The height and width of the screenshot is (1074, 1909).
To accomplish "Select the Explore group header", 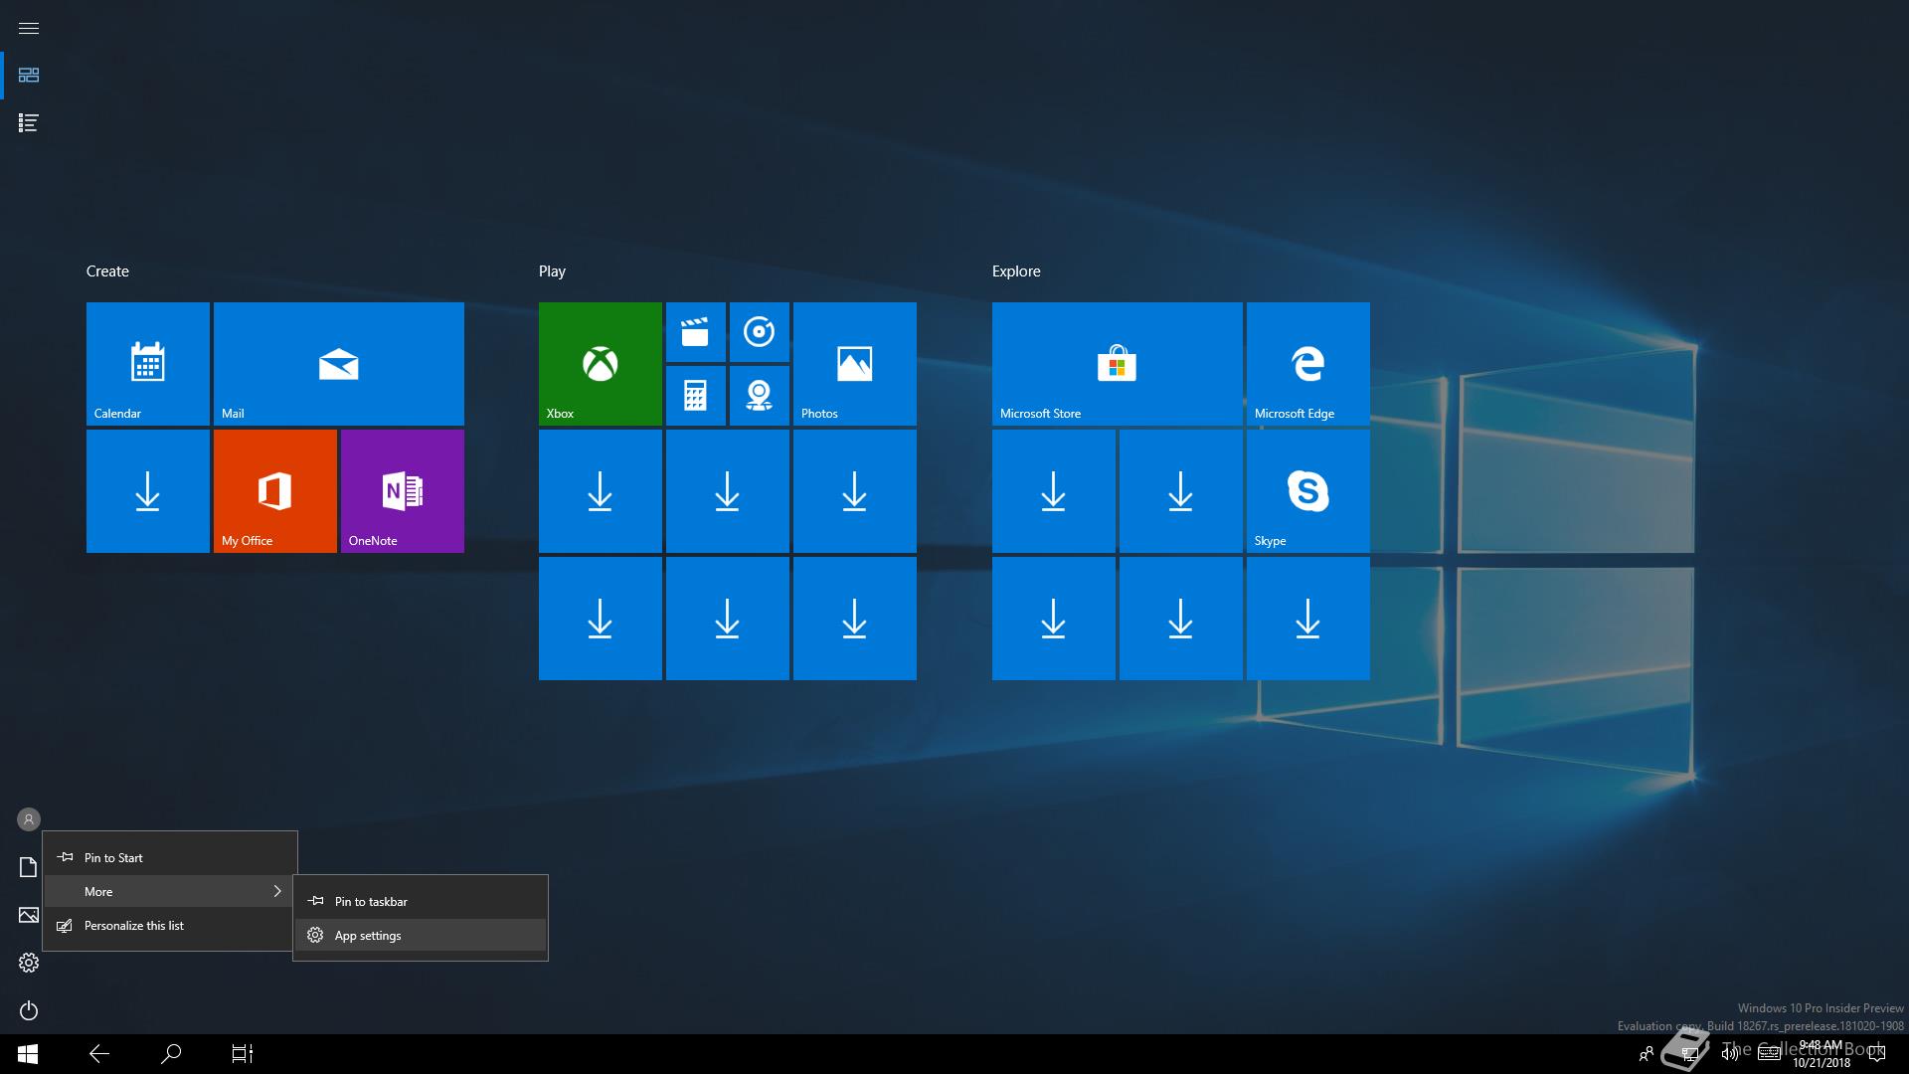I will tap(1016, 271).
